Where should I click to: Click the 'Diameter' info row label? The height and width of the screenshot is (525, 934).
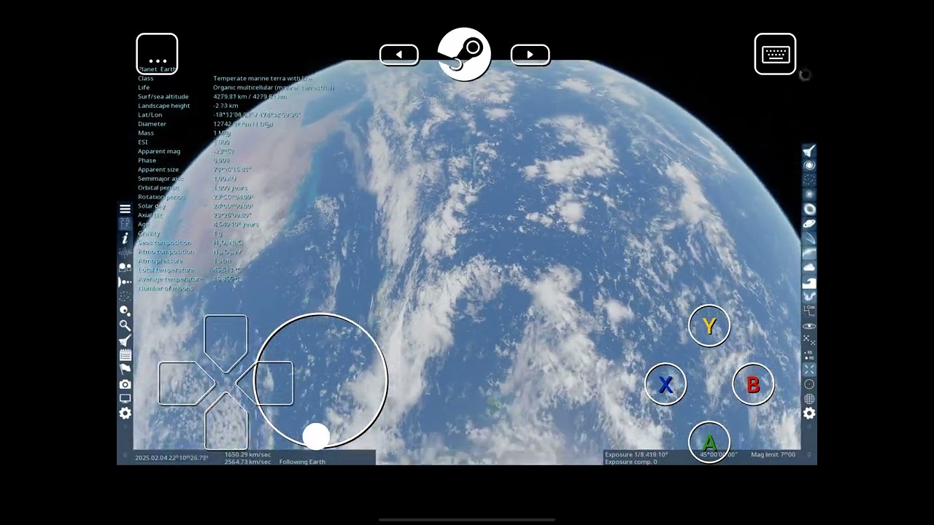tap(153, 124)
